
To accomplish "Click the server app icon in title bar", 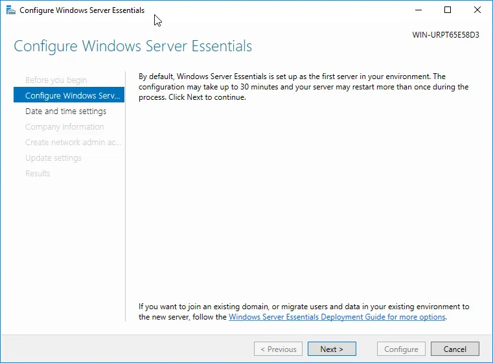I will click(11, 10).
